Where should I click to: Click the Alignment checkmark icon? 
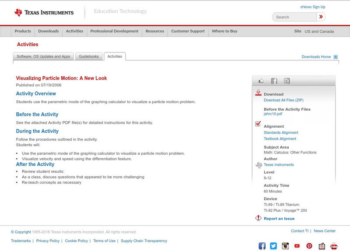click(x=258, y=124)
